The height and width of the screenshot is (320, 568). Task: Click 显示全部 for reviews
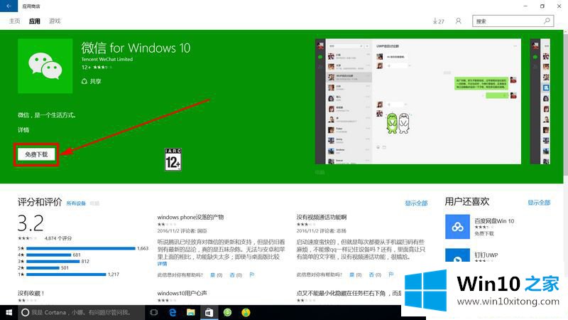point(416,203)
